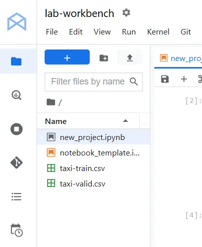The image size is (202, 247).
Task: Click the cell prompt [2]
Action: point(193,101)
